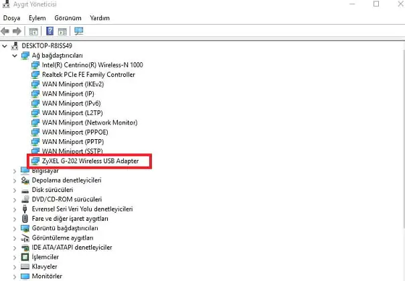This screenshot has height=281, width=405.
Task: Select WAN Miniport (Network Monitor) row
Action: tap(90, 122)
